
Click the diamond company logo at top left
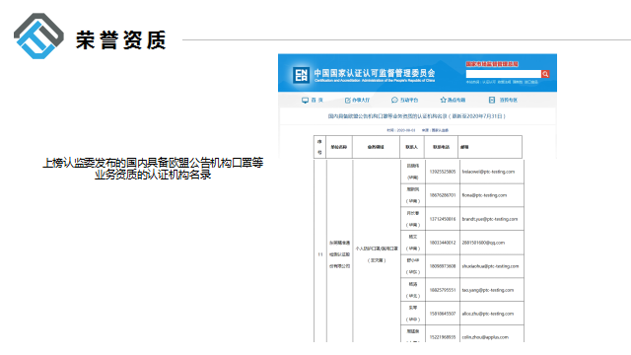point(38,35)
